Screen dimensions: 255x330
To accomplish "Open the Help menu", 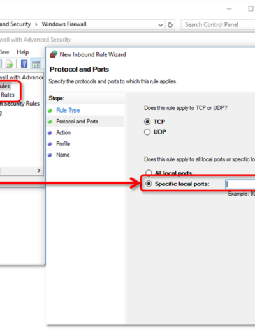I will 23,52.
